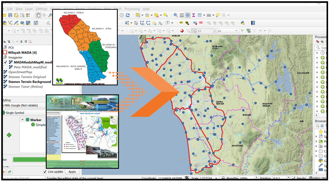This screenshot has height=181, width=329.
Task: Toggle the Live update checkbox
Action: click(45, 172)
